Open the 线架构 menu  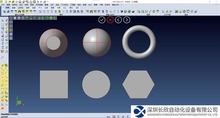pyautogui.click(x=15, y=5)
